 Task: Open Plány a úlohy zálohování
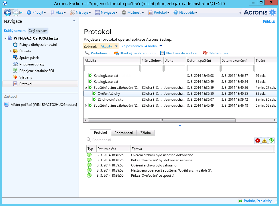(x=38, y=45)
